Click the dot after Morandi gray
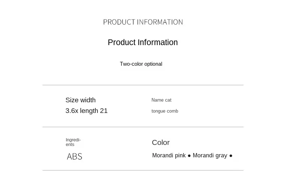This screenshot has width=281, height=179. click(231, 156)
